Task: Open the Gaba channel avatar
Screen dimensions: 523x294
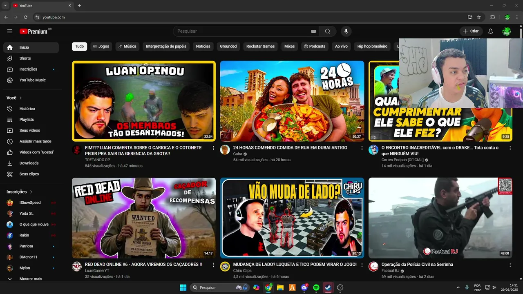Action: coord(225,149)
